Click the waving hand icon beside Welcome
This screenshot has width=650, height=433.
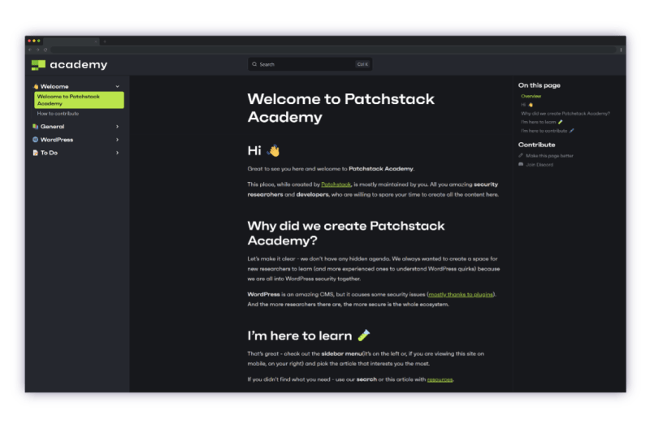point(36,87)
